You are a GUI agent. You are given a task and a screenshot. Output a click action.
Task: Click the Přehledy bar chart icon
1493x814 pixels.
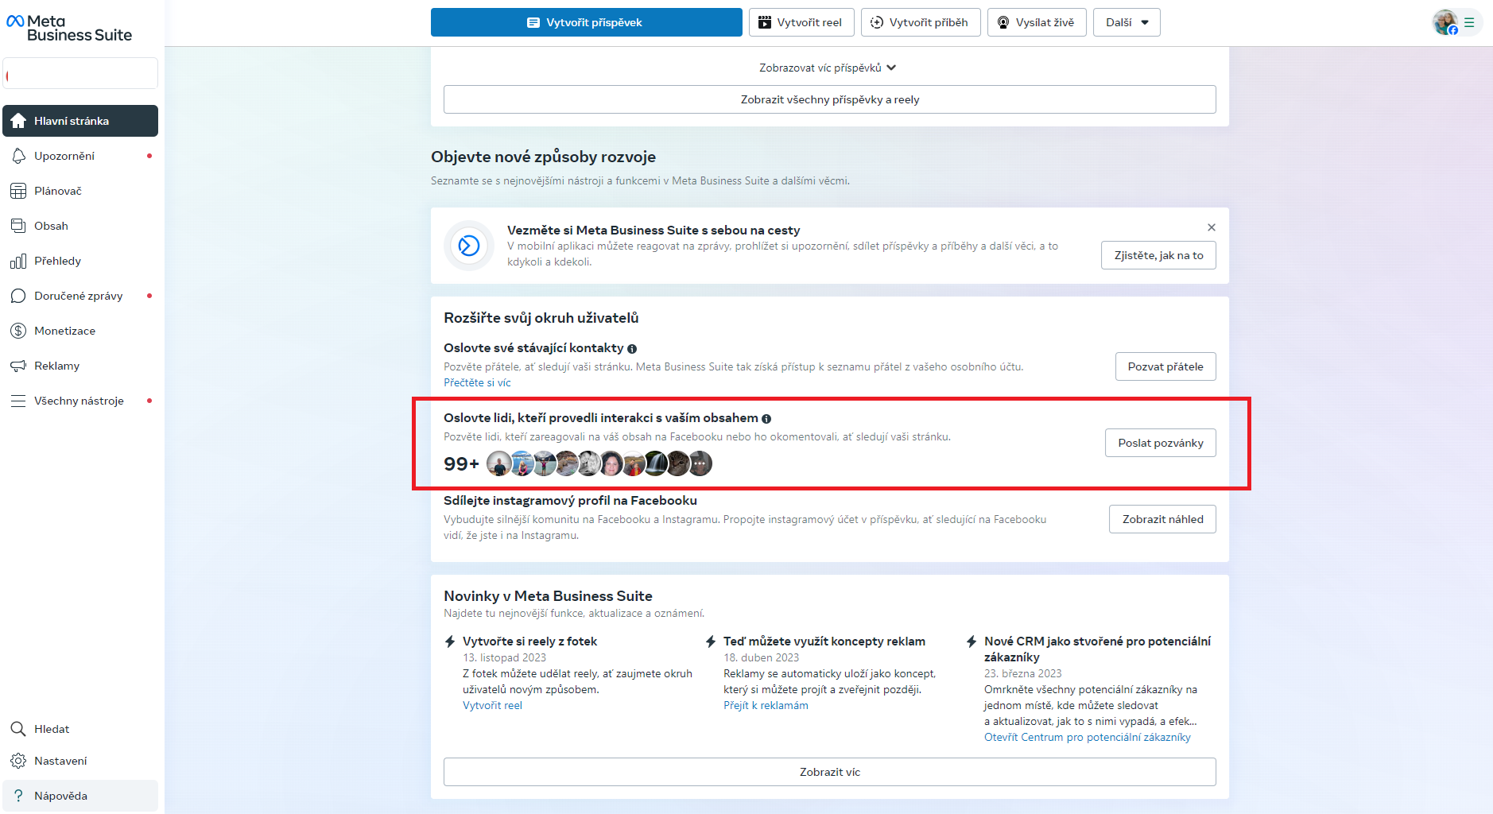[18, 261]
